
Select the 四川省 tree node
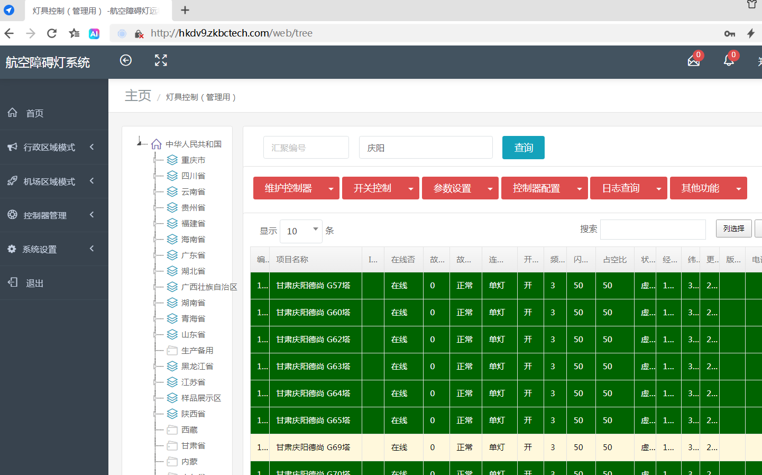pyautogui.click(x=193, y=176)
